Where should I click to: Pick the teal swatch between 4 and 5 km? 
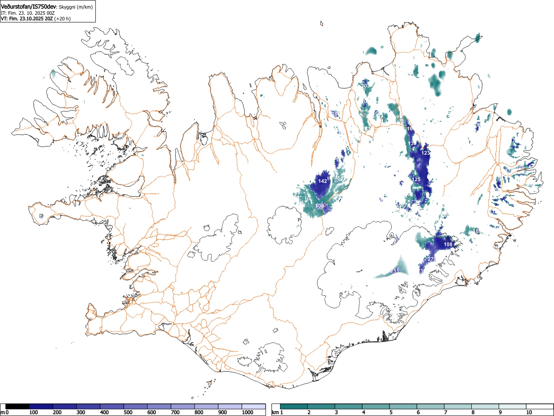pos(376,406)
